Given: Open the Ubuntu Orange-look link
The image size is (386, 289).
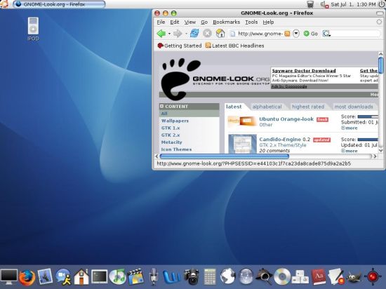Looking at the screenshot, I should tap(286, 119).
